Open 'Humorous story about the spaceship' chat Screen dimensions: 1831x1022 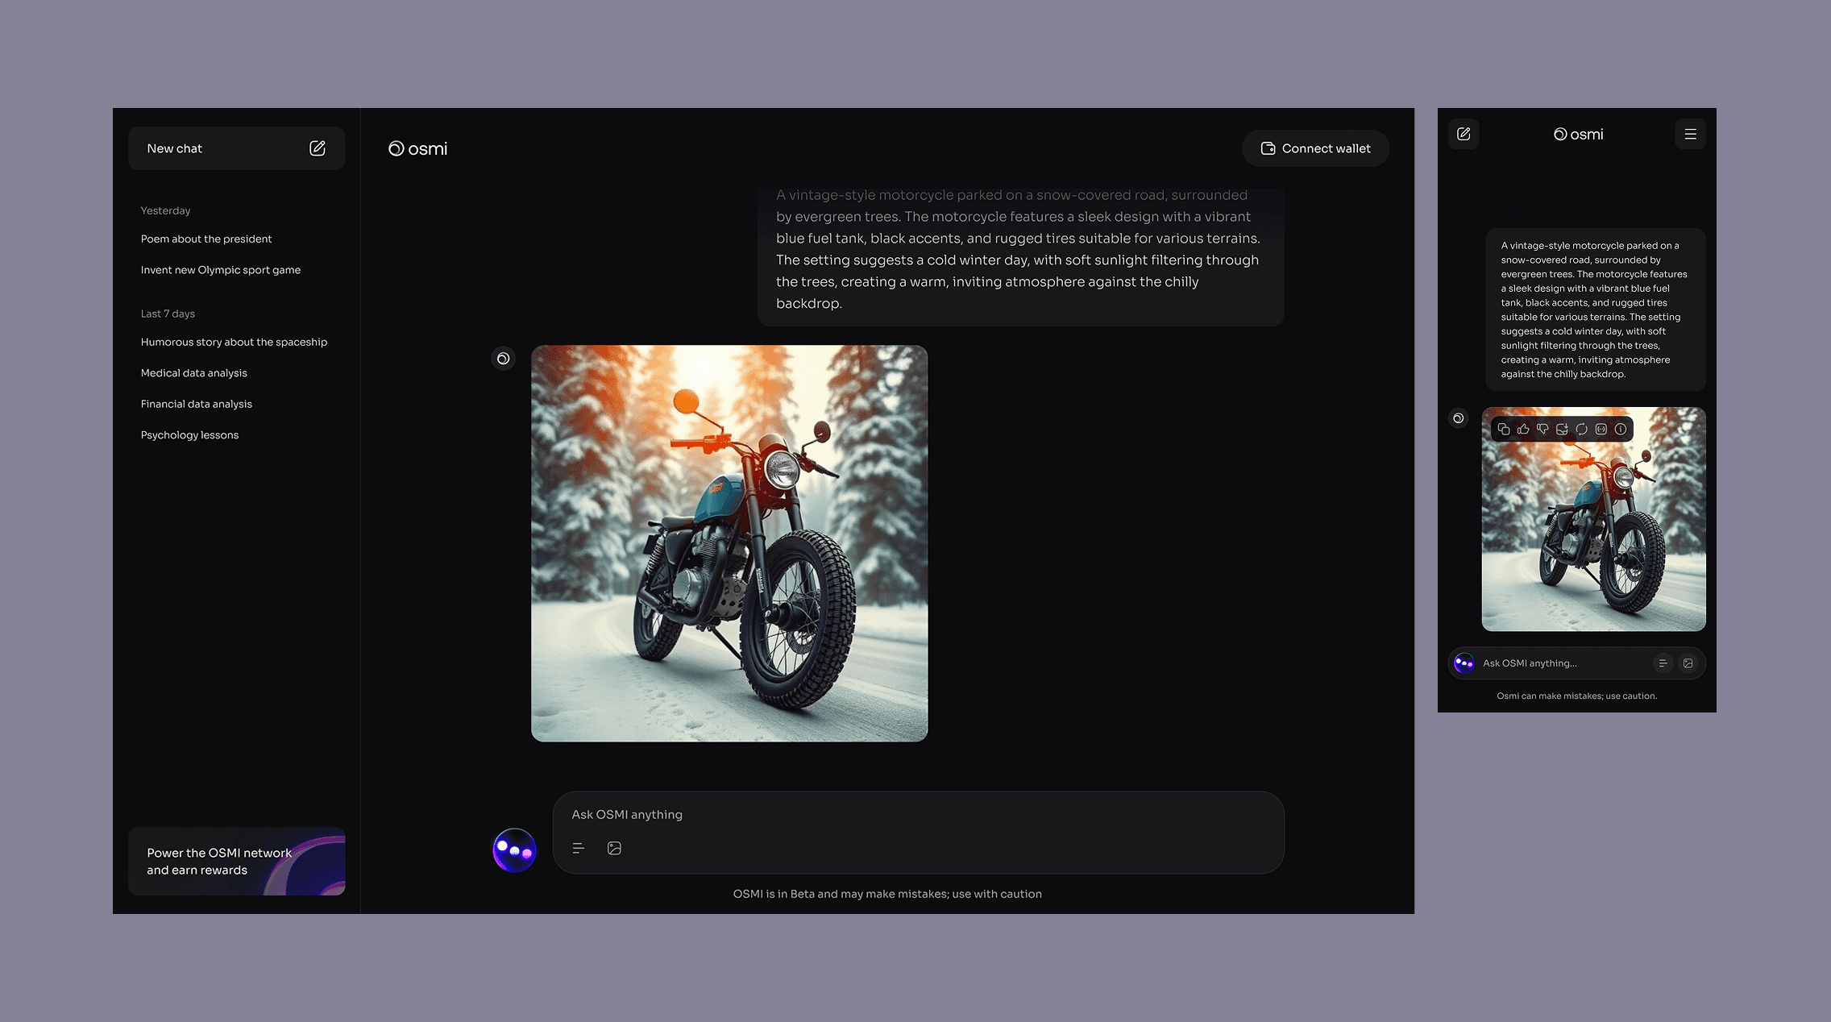(234, 343)
